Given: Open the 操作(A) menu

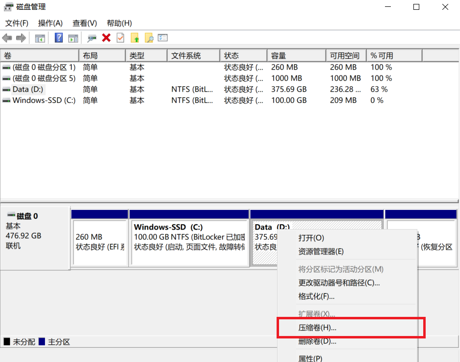Looking at the screenshot, I should [x=51, y=23].
